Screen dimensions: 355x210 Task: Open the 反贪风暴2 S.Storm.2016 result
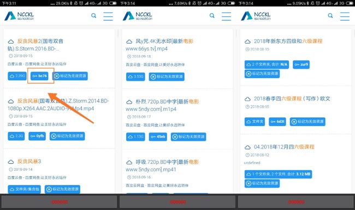tap(35, 45)
